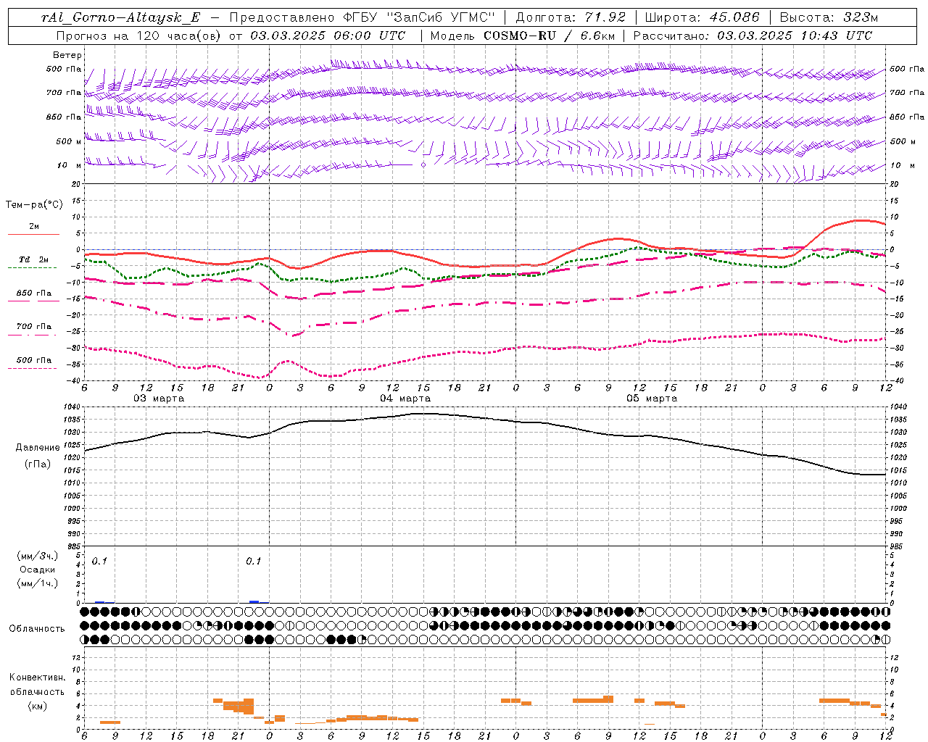Screen dimensions: 928x742
Task: Click the left 700 гПа wind level label
Action: point(64,93)
